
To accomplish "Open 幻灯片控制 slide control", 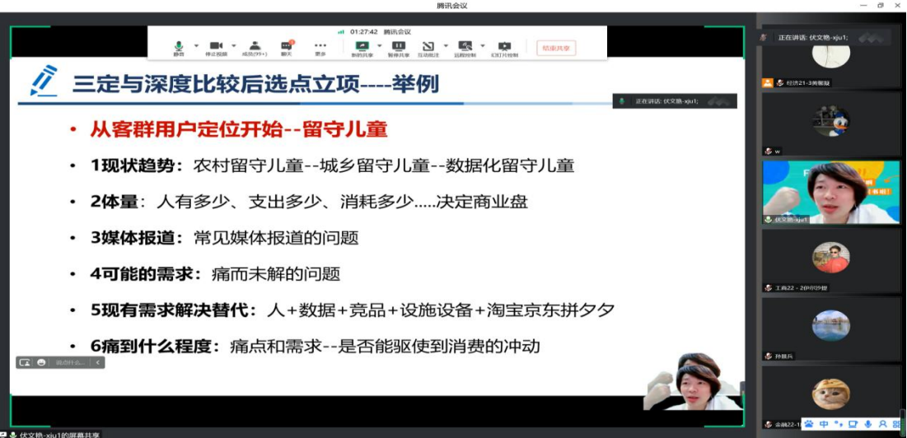I will (x=504, y=49).
